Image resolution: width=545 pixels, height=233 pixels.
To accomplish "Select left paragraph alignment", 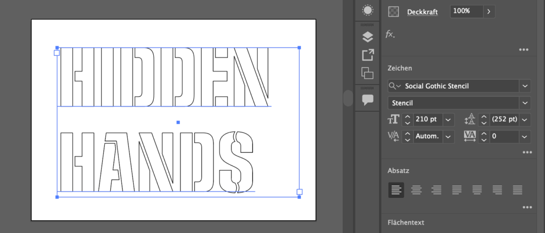I will point(396,189).
